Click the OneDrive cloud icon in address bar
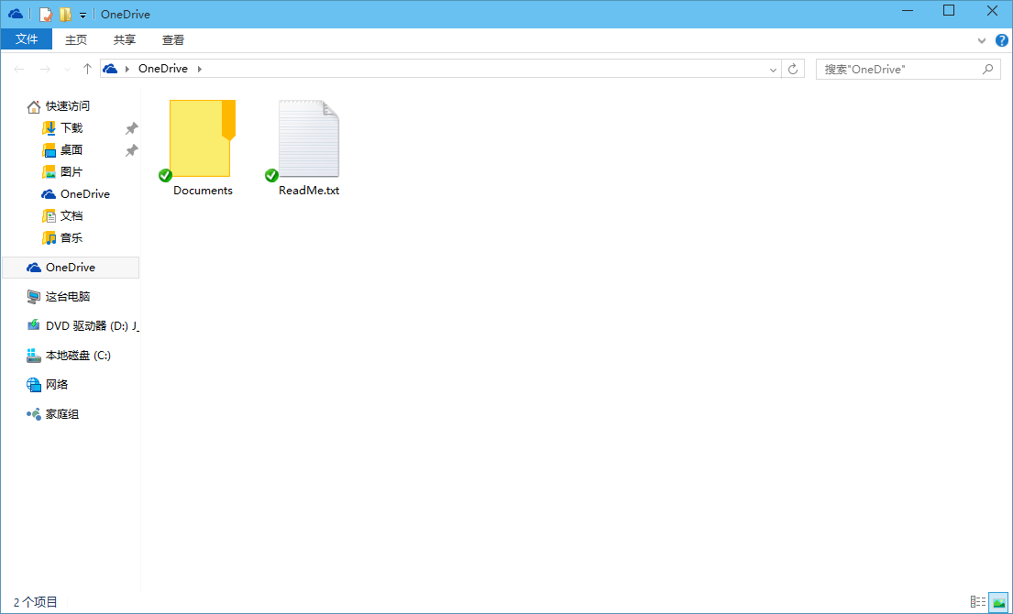Viewport: 1013px width, 614px height. pos(111,69)
